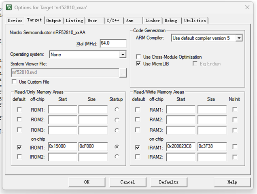257x194 pixels.
Task: Uncheck IROM1 default checkbox
Action: [x=19, y=148]
